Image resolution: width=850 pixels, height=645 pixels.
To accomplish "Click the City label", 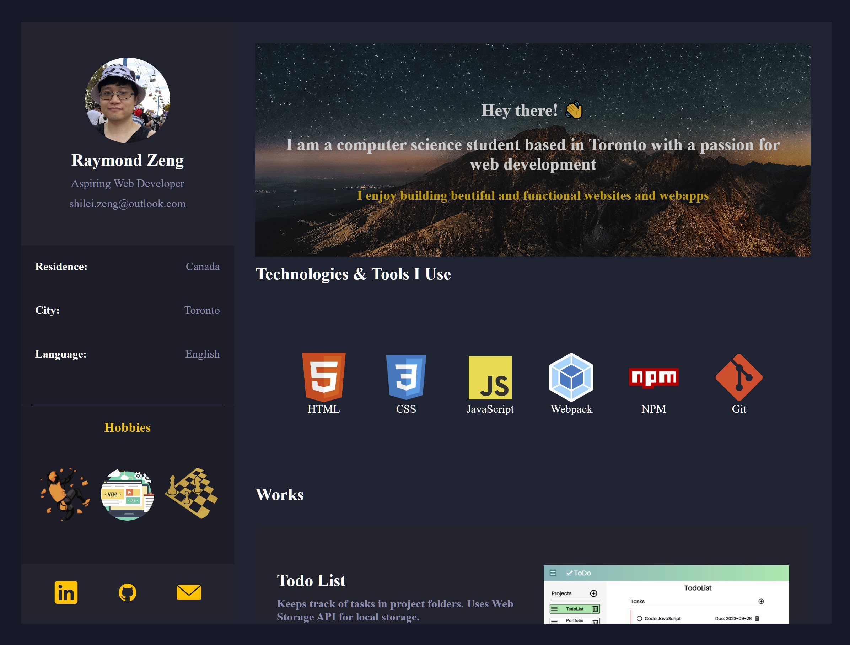I will point(47,310).
